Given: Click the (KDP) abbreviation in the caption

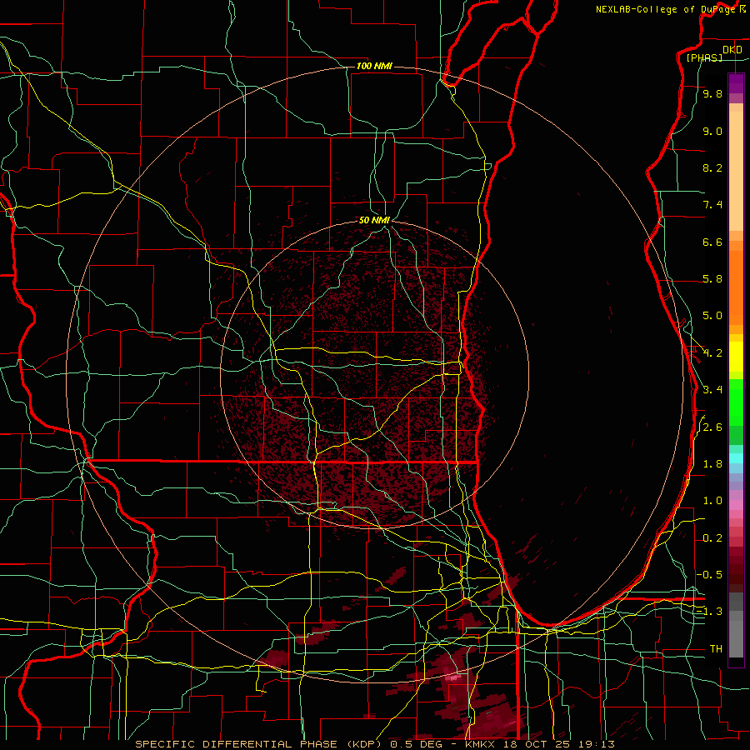Looking at the screenshot, I should pos(366,744).
